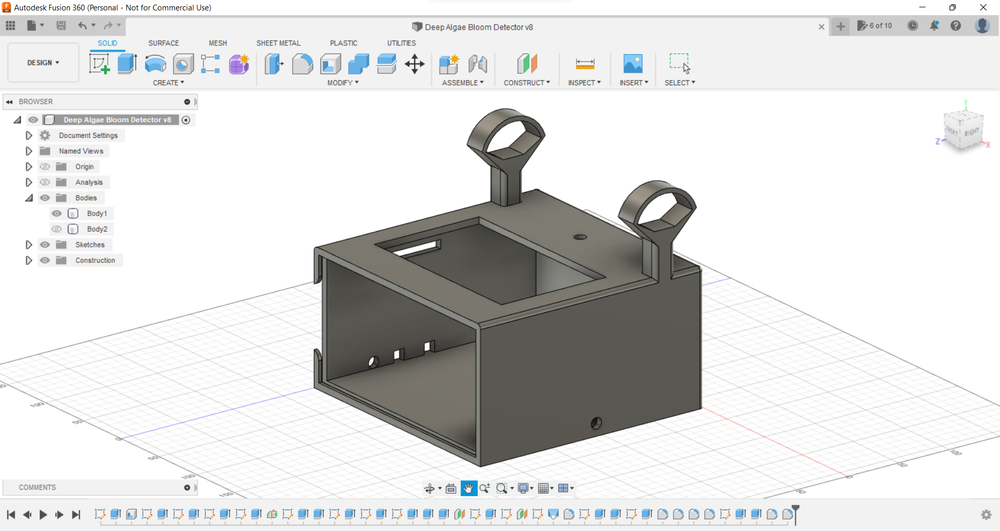Open the SHEET METAL tab
Viewport: 1000px width, 531px height.
point(278,43)
